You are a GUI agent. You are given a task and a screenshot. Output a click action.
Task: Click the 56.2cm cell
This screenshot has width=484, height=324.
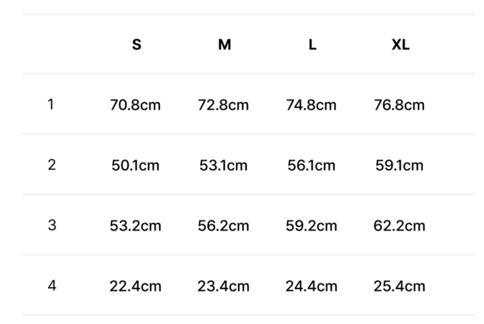coord(223,226)
